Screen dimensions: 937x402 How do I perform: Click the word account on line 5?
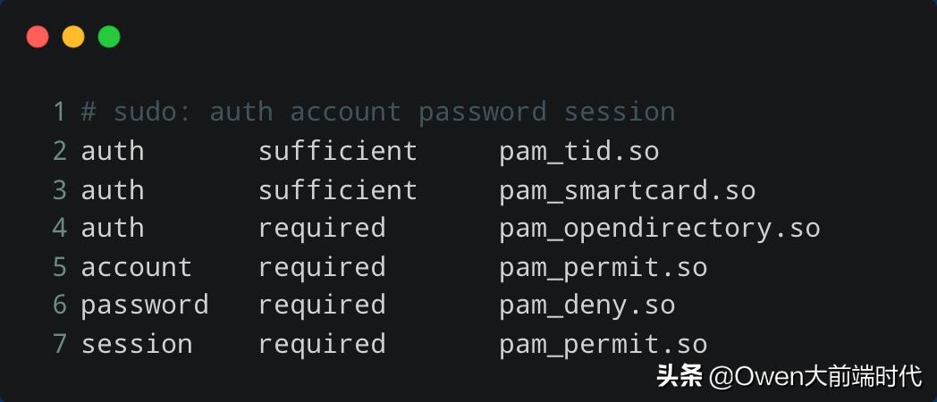coord(137,268)
